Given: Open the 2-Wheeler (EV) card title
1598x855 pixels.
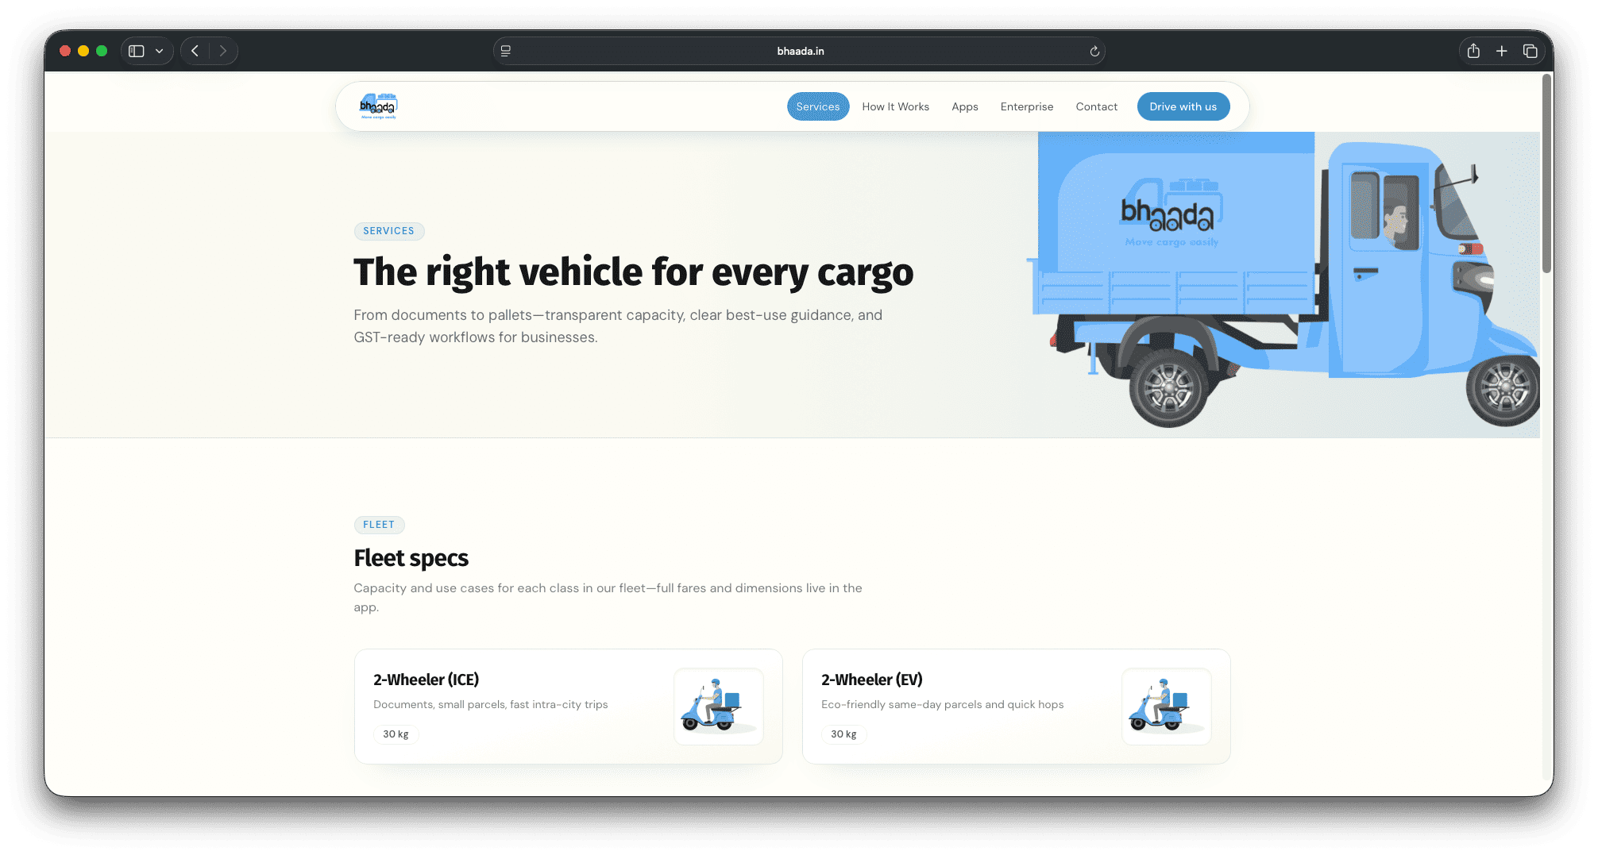Looking at the screenshot, I should (872, 680).
